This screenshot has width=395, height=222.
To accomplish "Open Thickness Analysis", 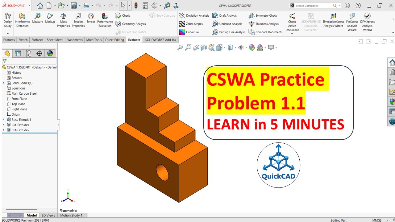I will point(264,24).
